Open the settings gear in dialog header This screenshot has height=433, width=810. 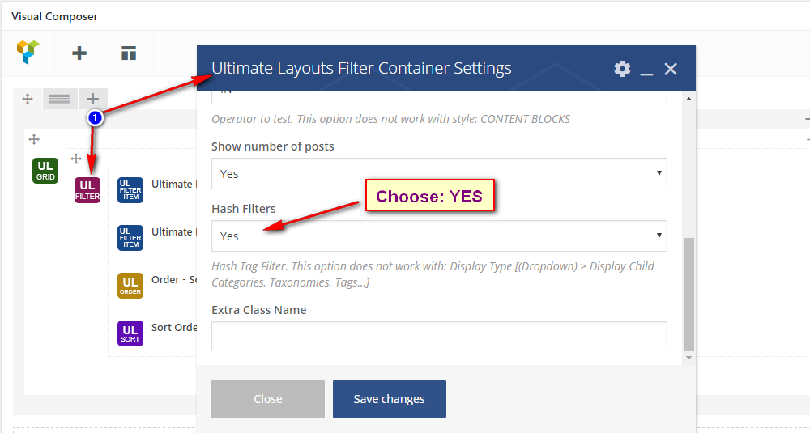(x=622, y=69)
